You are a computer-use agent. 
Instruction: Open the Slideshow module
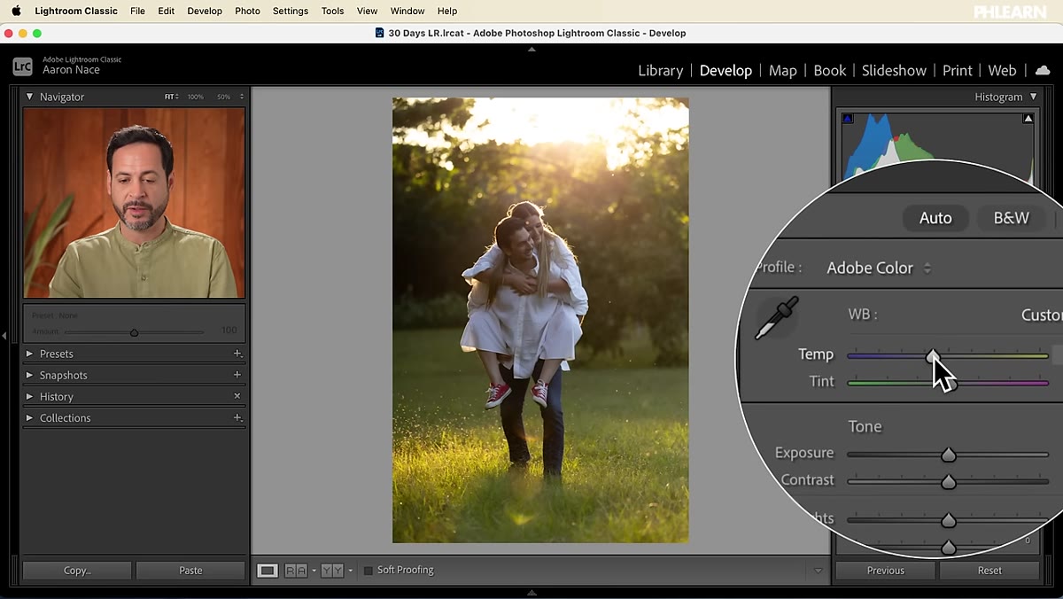894,70
